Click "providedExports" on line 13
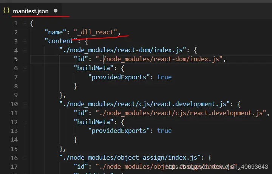 point(119,131)
